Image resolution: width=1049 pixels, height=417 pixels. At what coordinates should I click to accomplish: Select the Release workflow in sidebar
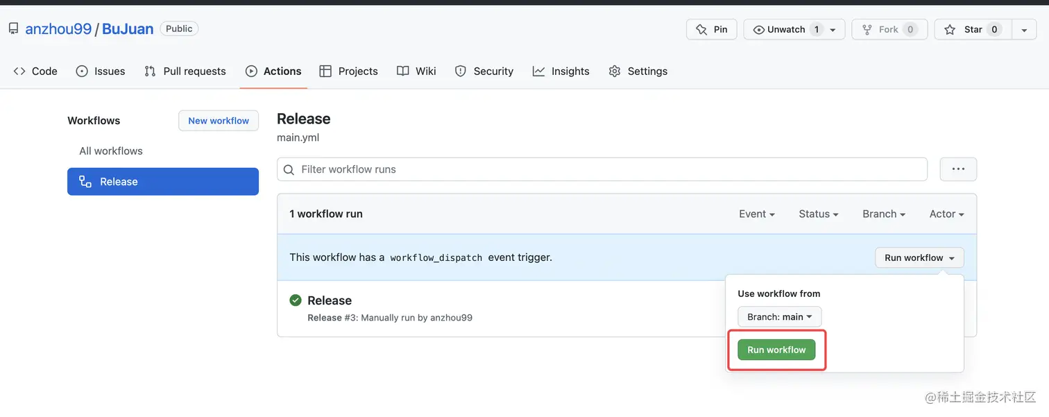163,182
